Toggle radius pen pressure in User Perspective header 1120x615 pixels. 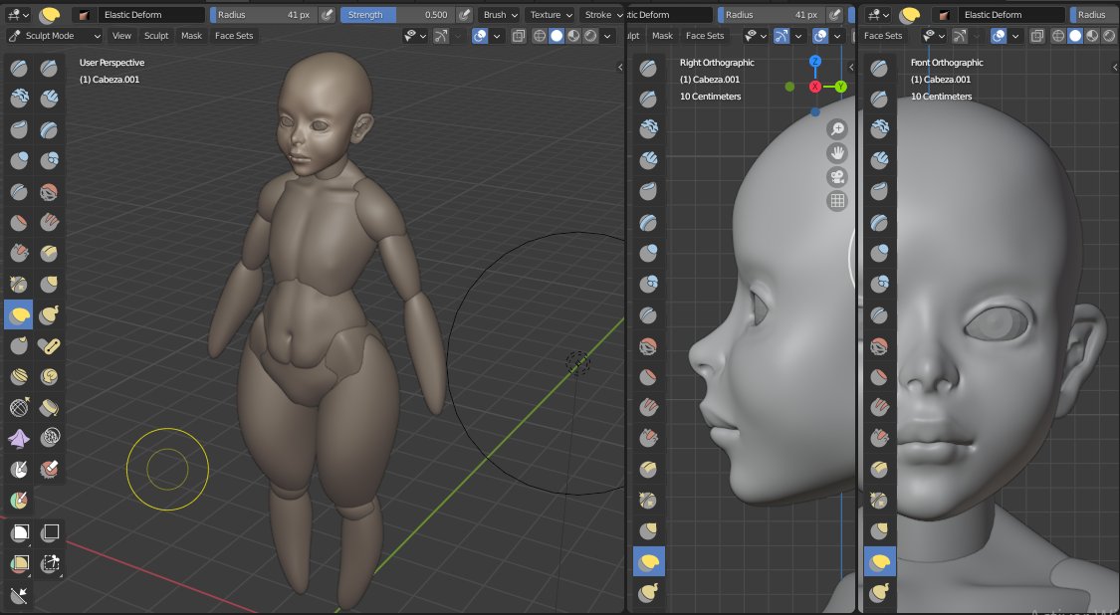328,14
